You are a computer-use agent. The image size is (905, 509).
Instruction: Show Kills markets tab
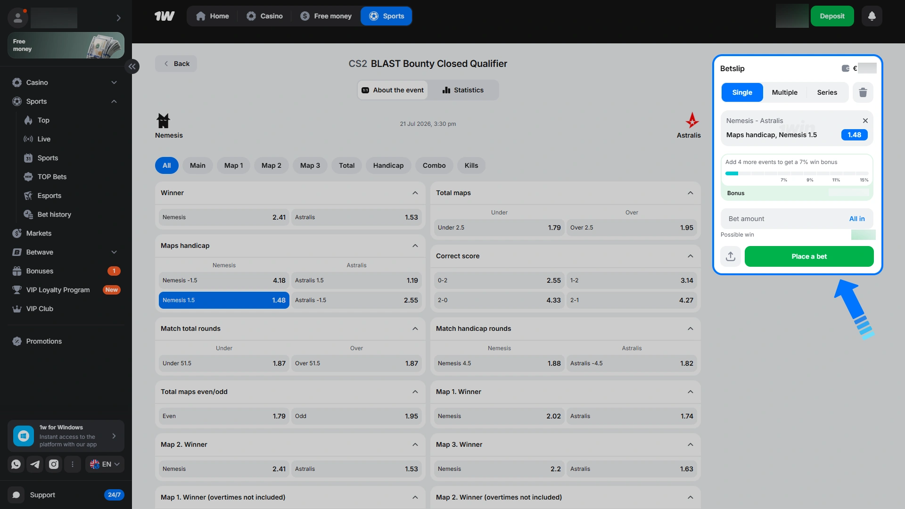471,165
